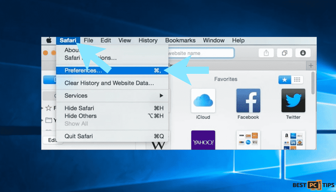336x192 pixels.
Task: Choose Hide Others
Action: click(x=112, y=116)
